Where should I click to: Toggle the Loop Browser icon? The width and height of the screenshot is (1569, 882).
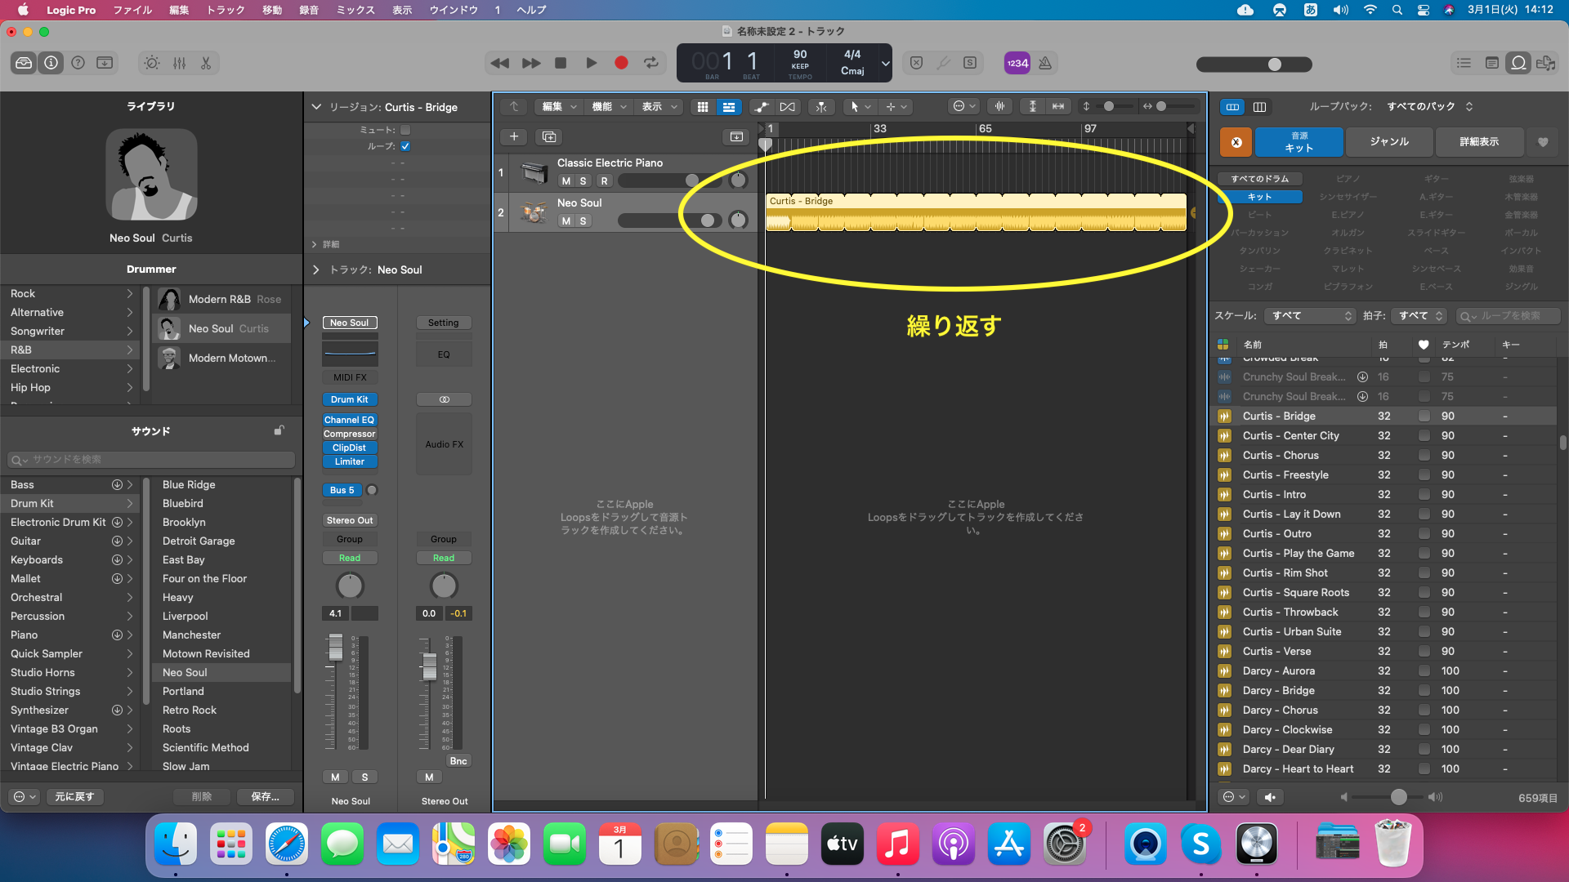click(1518, 63)
